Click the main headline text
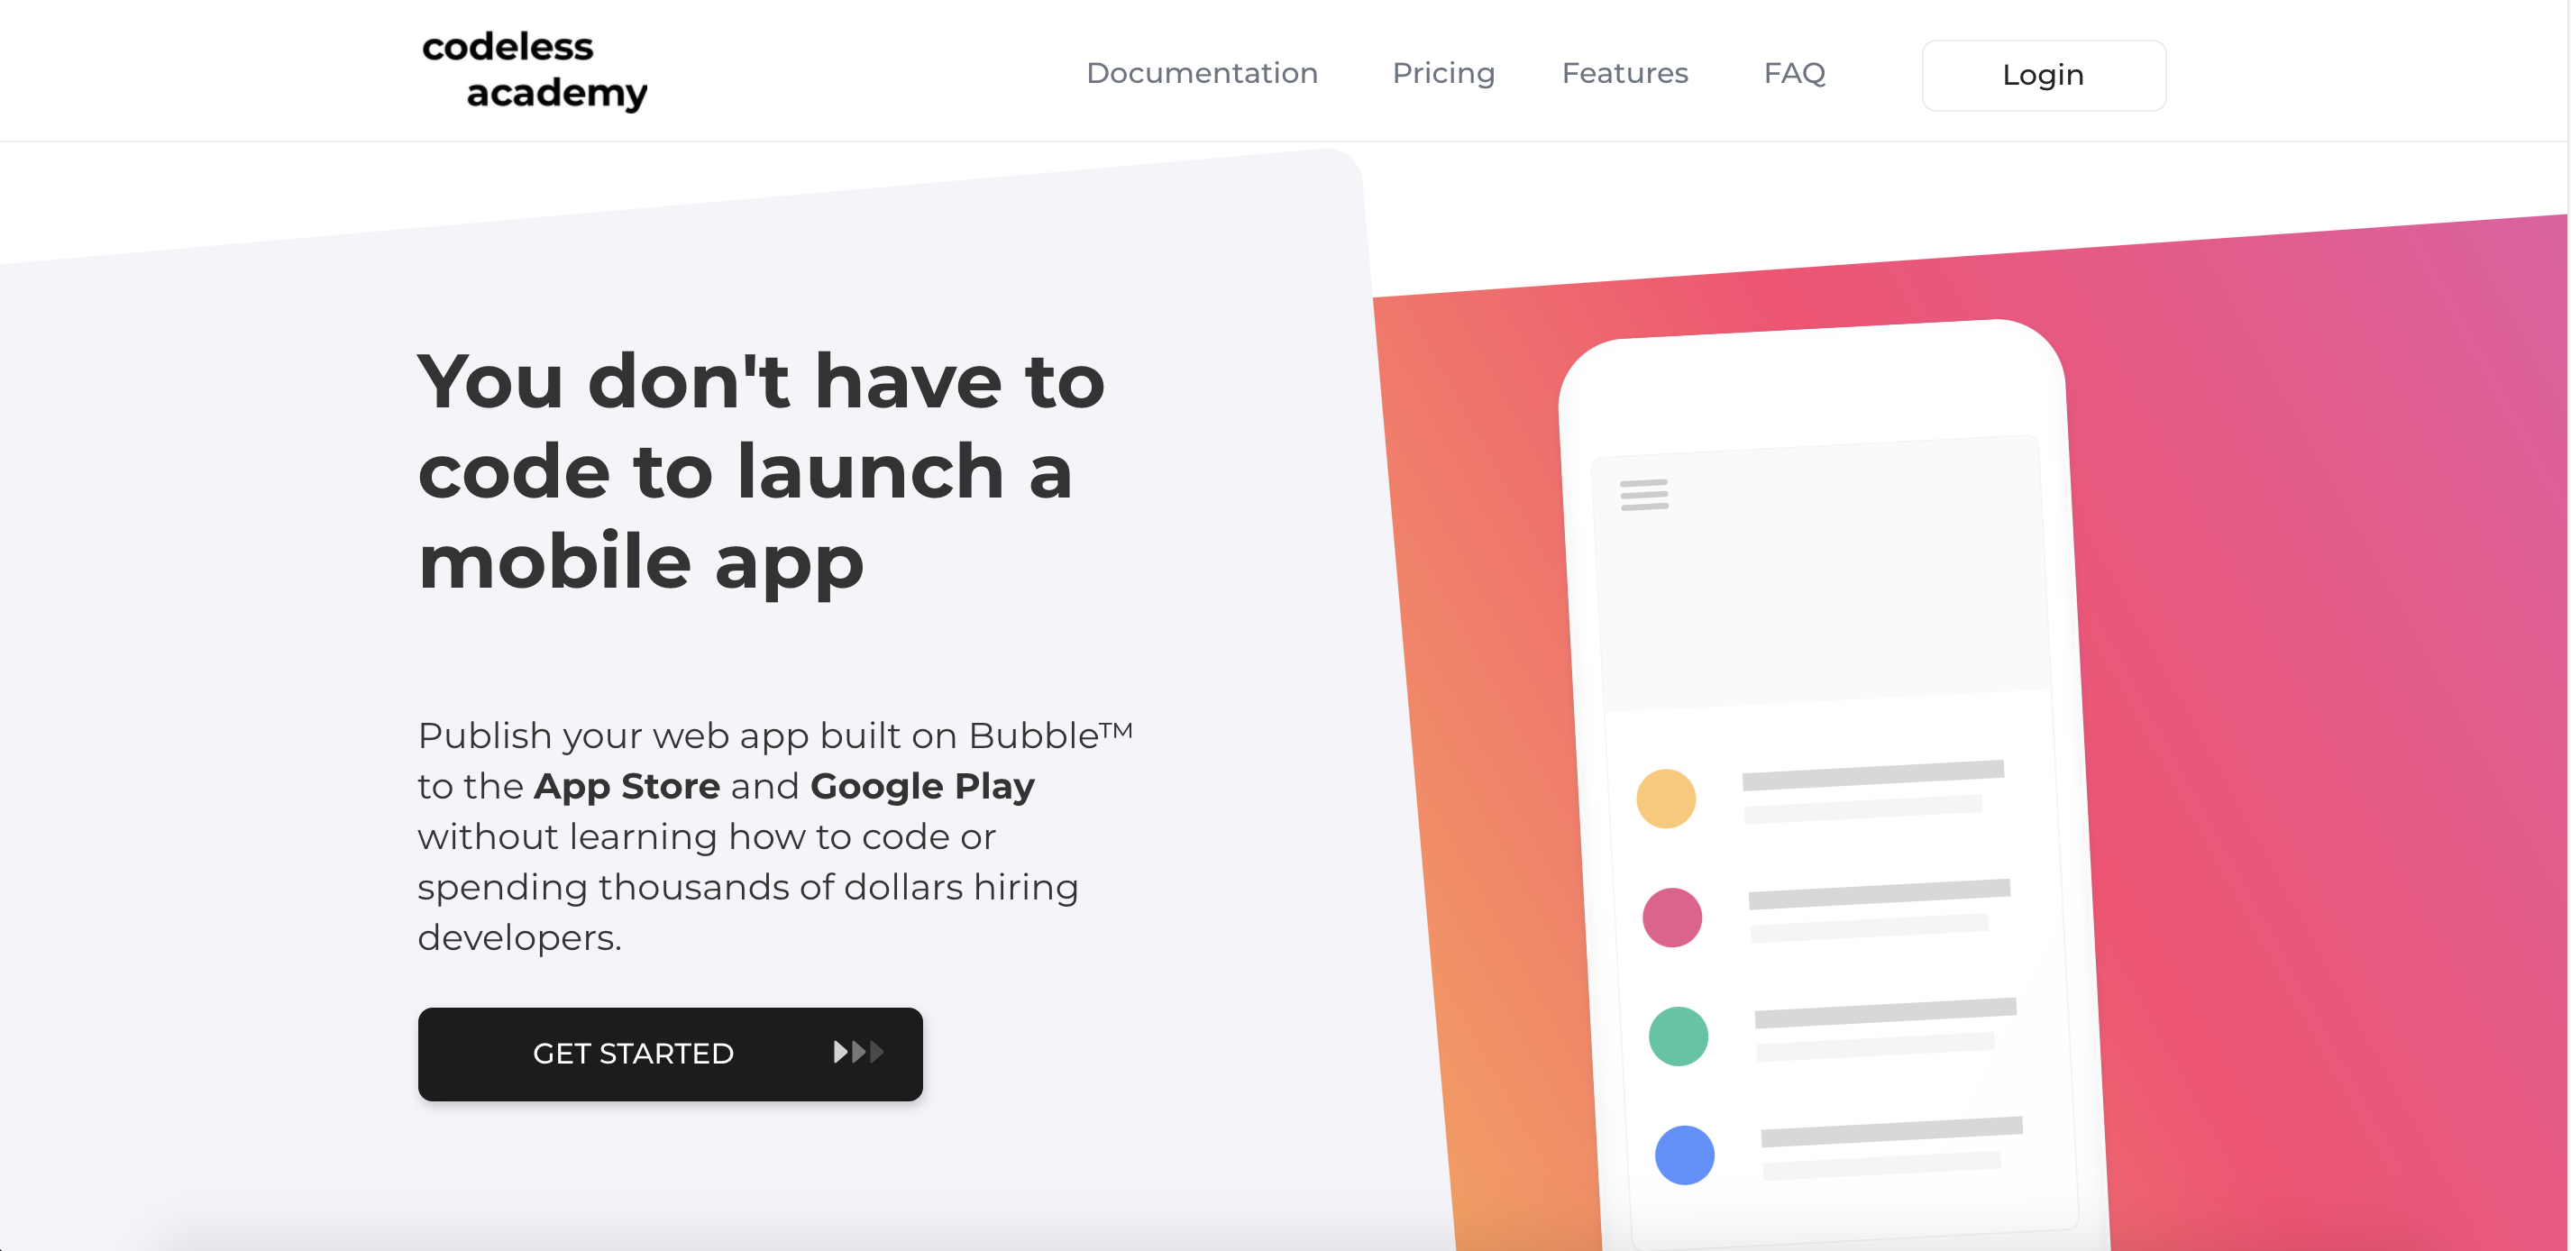This screenshot has width=2571, height=1251. (x=761, y=470)
